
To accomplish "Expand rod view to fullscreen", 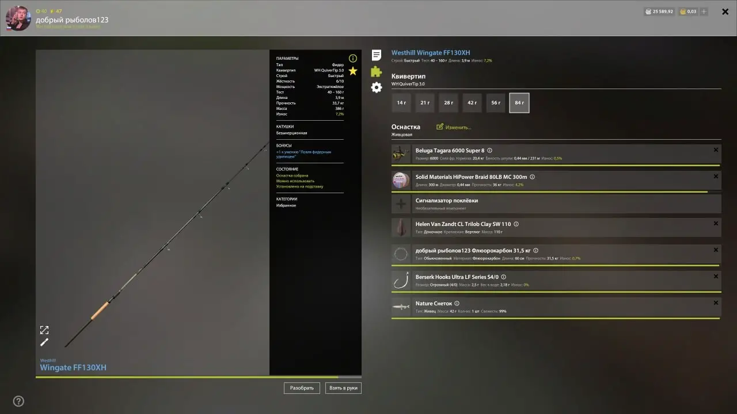I will (x=44, y=330).
